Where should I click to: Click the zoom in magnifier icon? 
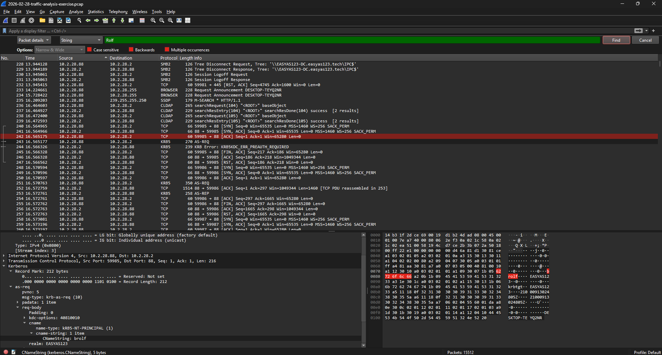(153, 20)
